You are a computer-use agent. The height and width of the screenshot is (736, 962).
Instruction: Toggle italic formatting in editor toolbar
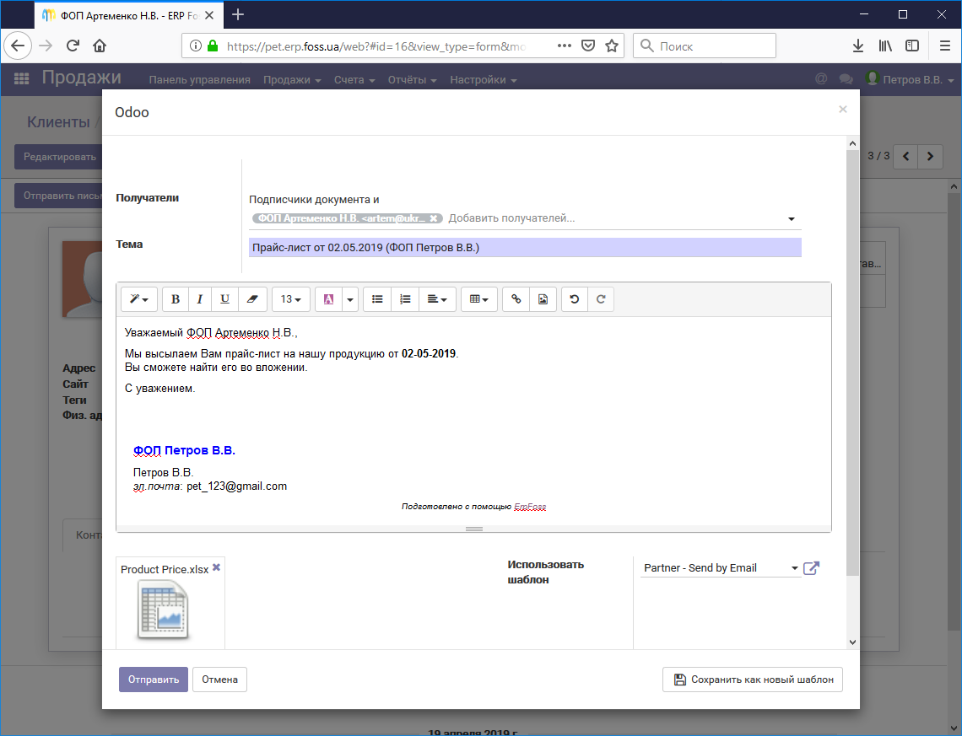coord(199,299)
